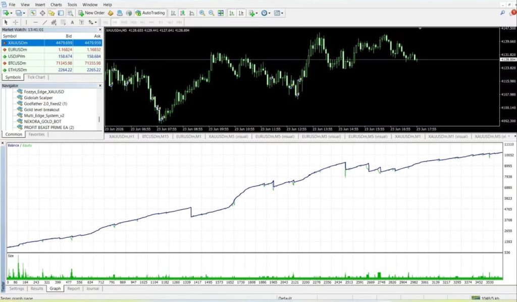
Task: Switch to the XAUUSDm,H1 chart tab
Action: click(121, 136)
